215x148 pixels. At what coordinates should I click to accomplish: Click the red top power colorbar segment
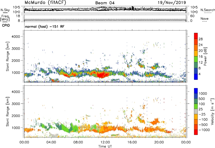196,36
